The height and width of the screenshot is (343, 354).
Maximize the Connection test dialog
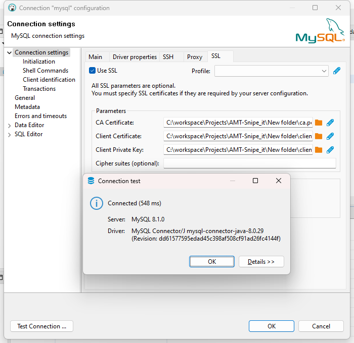[x=255, y=181]
